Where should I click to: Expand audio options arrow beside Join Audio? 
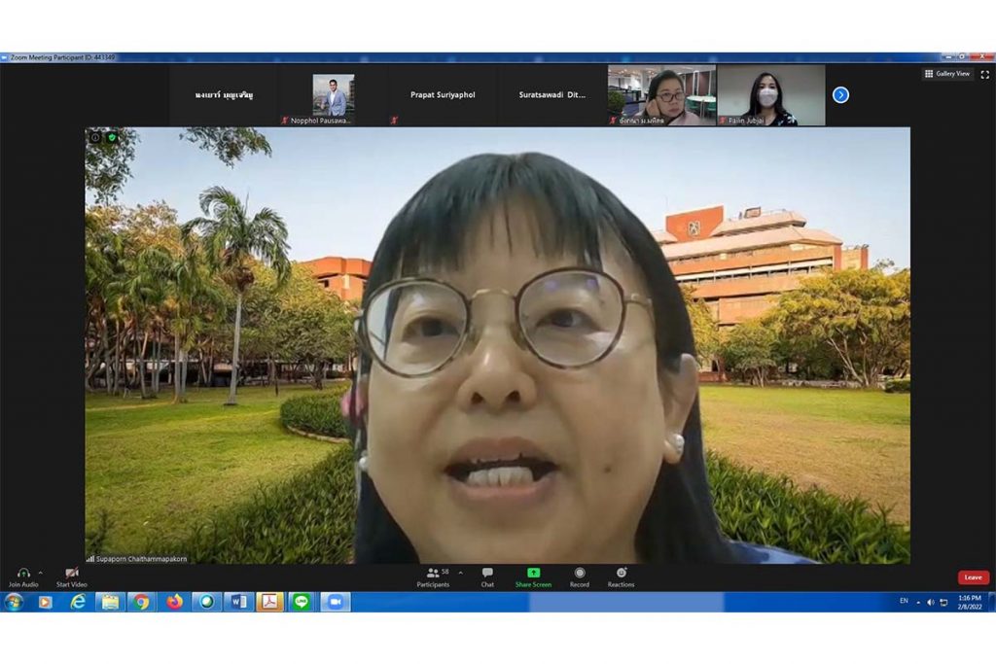[40, 573]
